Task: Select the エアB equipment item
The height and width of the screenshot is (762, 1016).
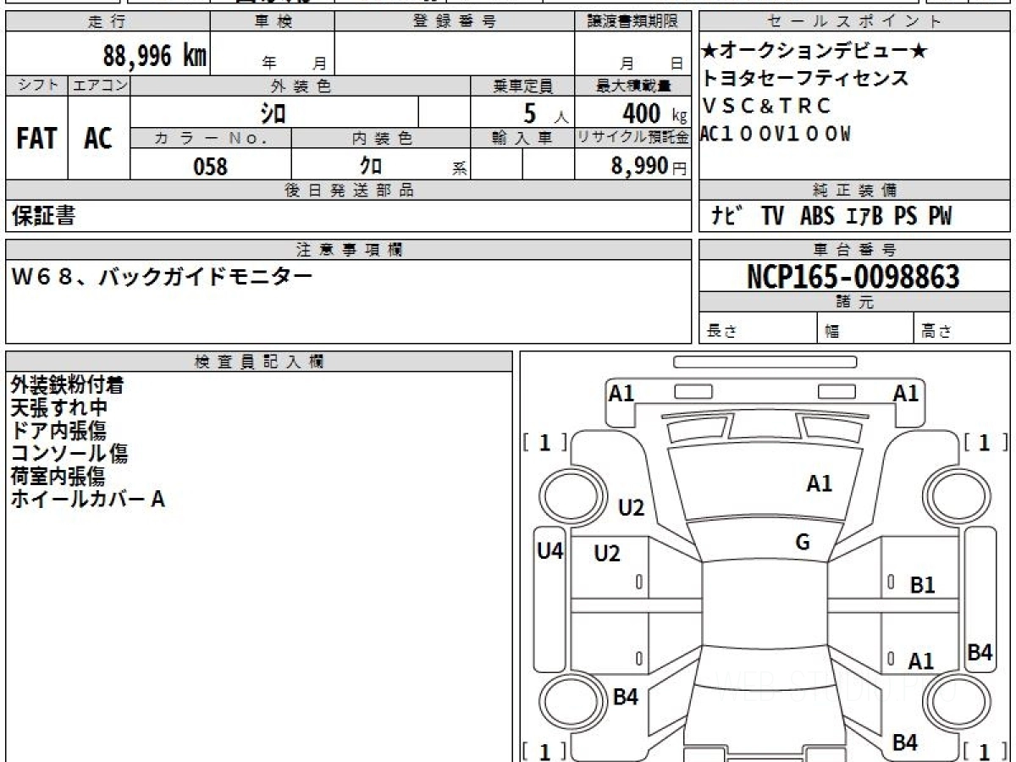Action: click(864, 217)
